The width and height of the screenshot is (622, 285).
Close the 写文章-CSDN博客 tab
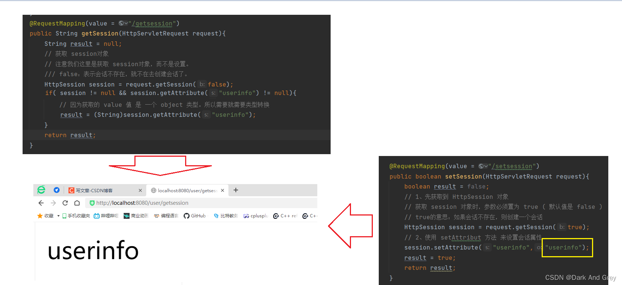point(140,190)
